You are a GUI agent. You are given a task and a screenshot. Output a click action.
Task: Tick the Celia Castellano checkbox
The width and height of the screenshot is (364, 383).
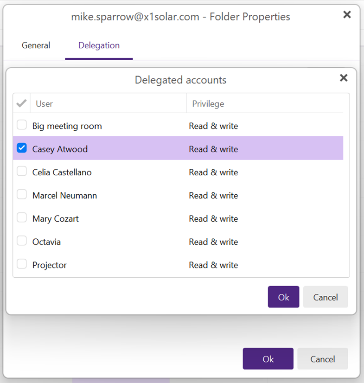tap(22, 171)
